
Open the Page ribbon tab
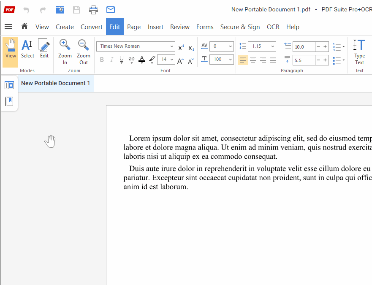[x=134, y=27]
